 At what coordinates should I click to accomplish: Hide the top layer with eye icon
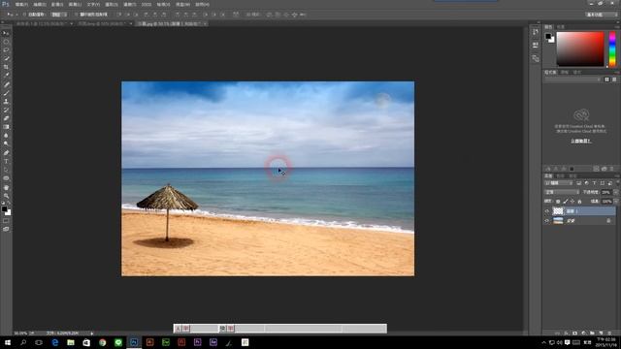pos(547,211)
